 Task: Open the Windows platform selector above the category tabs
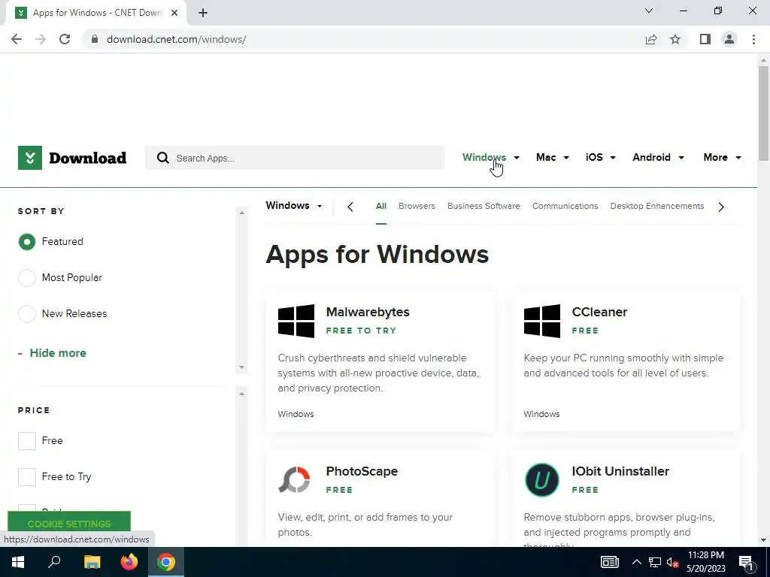(294, 206)
